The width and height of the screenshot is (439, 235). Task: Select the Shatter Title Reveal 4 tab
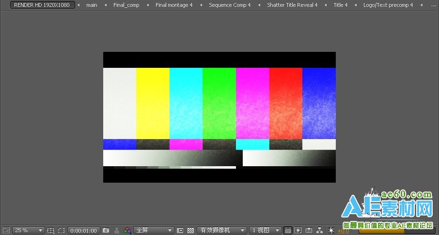tap(292, 5)
